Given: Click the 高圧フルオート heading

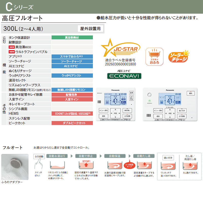Looking at the screenshot, I should [x=22, y=18].
